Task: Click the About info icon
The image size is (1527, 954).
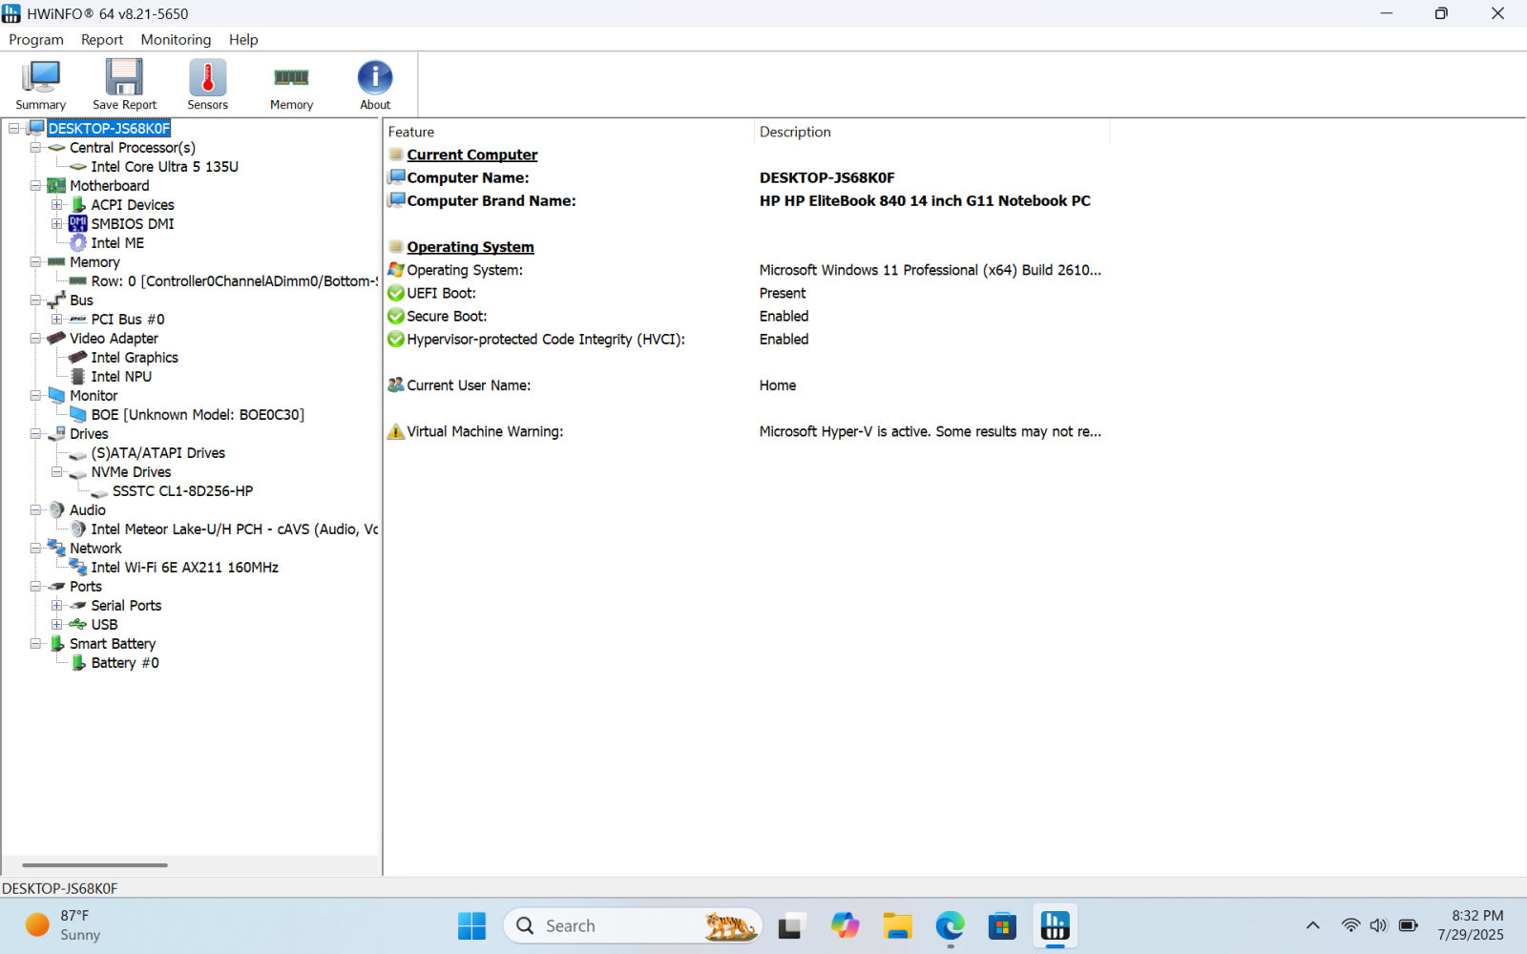Action: (375, 85)
